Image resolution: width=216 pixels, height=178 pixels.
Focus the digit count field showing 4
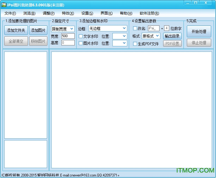tap(166, 28)
